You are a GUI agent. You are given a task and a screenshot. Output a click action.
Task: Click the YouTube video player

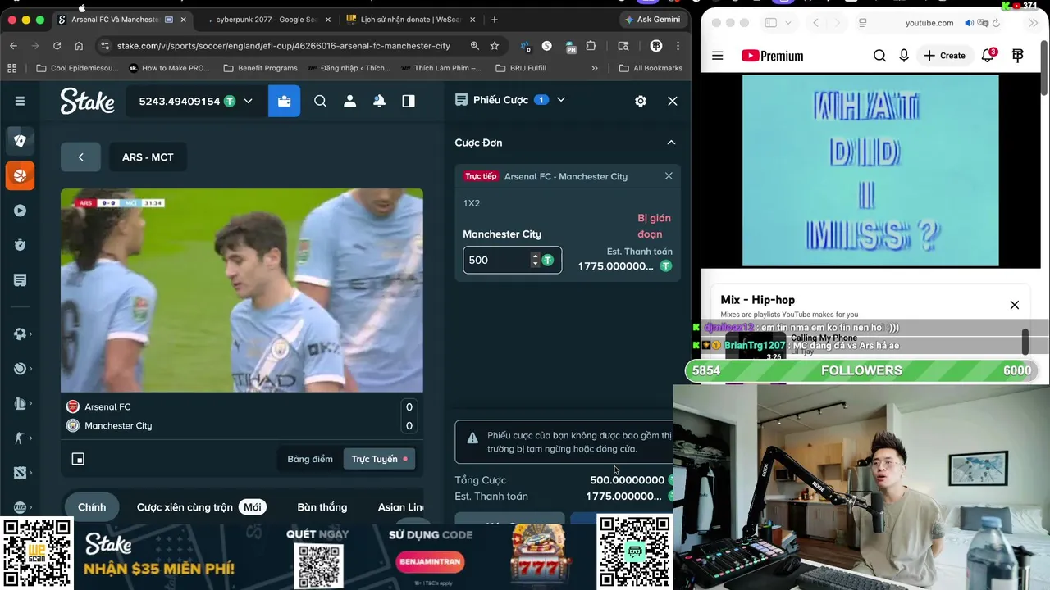click(870, 170)
